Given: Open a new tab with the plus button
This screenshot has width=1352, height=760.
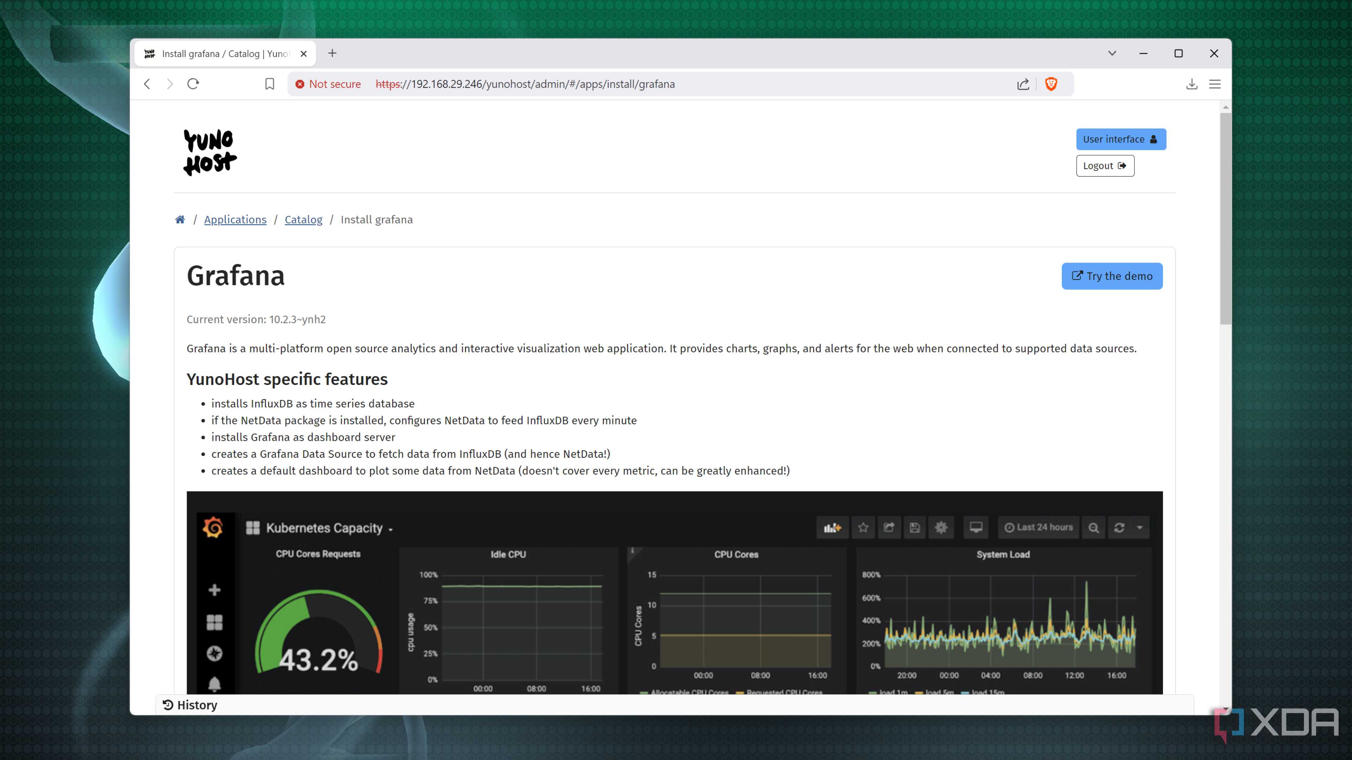Looking at the screenshot, I should pos(332,53).
